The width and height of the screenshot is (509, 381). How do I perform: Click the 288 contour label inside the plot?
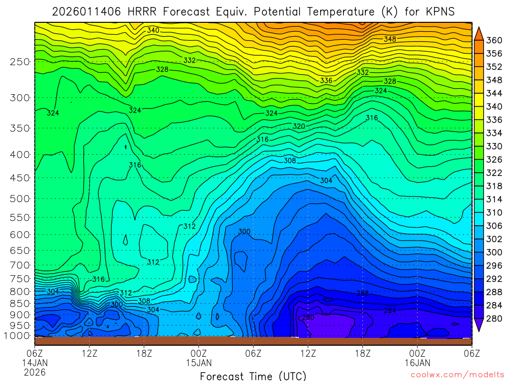pyautogui.click(x=362, y=293)
